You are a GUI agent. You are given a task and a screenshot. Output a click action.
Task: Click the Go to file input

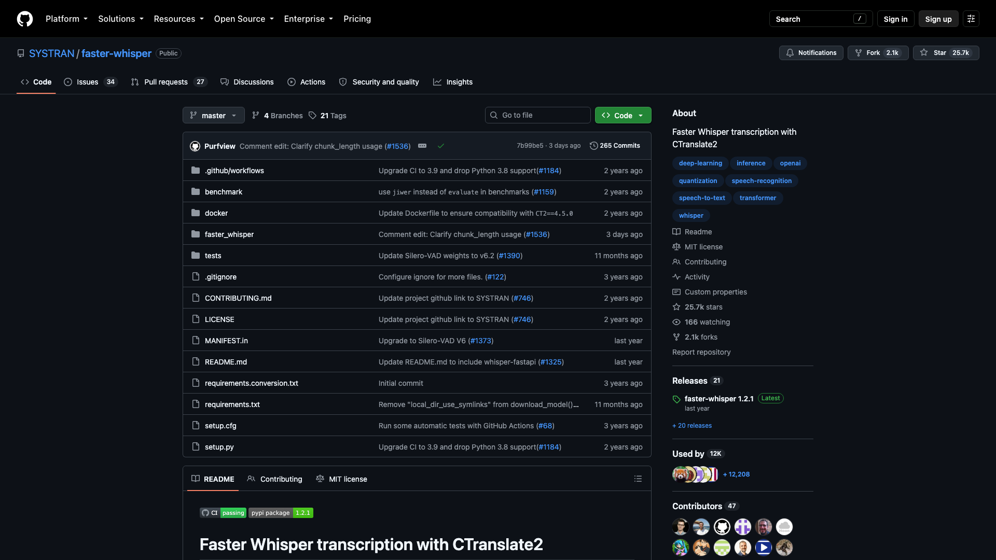(537, 115)
